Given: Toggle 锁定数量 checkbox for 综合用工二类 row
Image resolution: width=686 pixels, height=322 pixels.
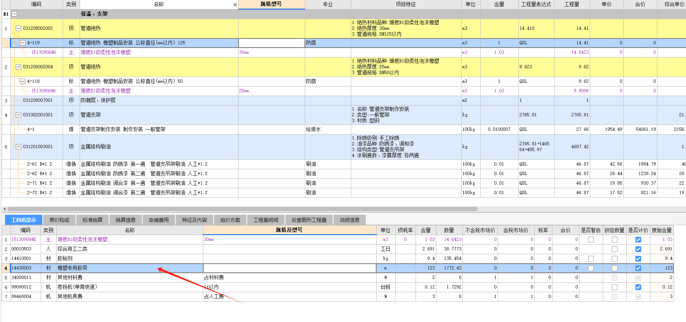Looking at the screenshot, I should point(615,249).
